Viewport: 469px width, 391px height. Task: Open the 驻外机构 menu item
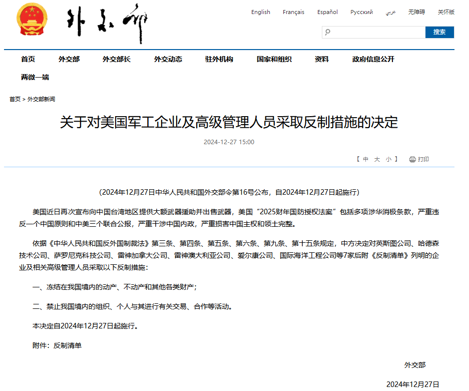219,59
